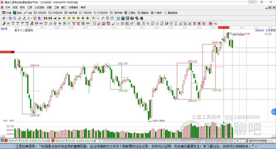
Task: Click the 1870.5799 price tag
Action: click(x=7, y=52)
